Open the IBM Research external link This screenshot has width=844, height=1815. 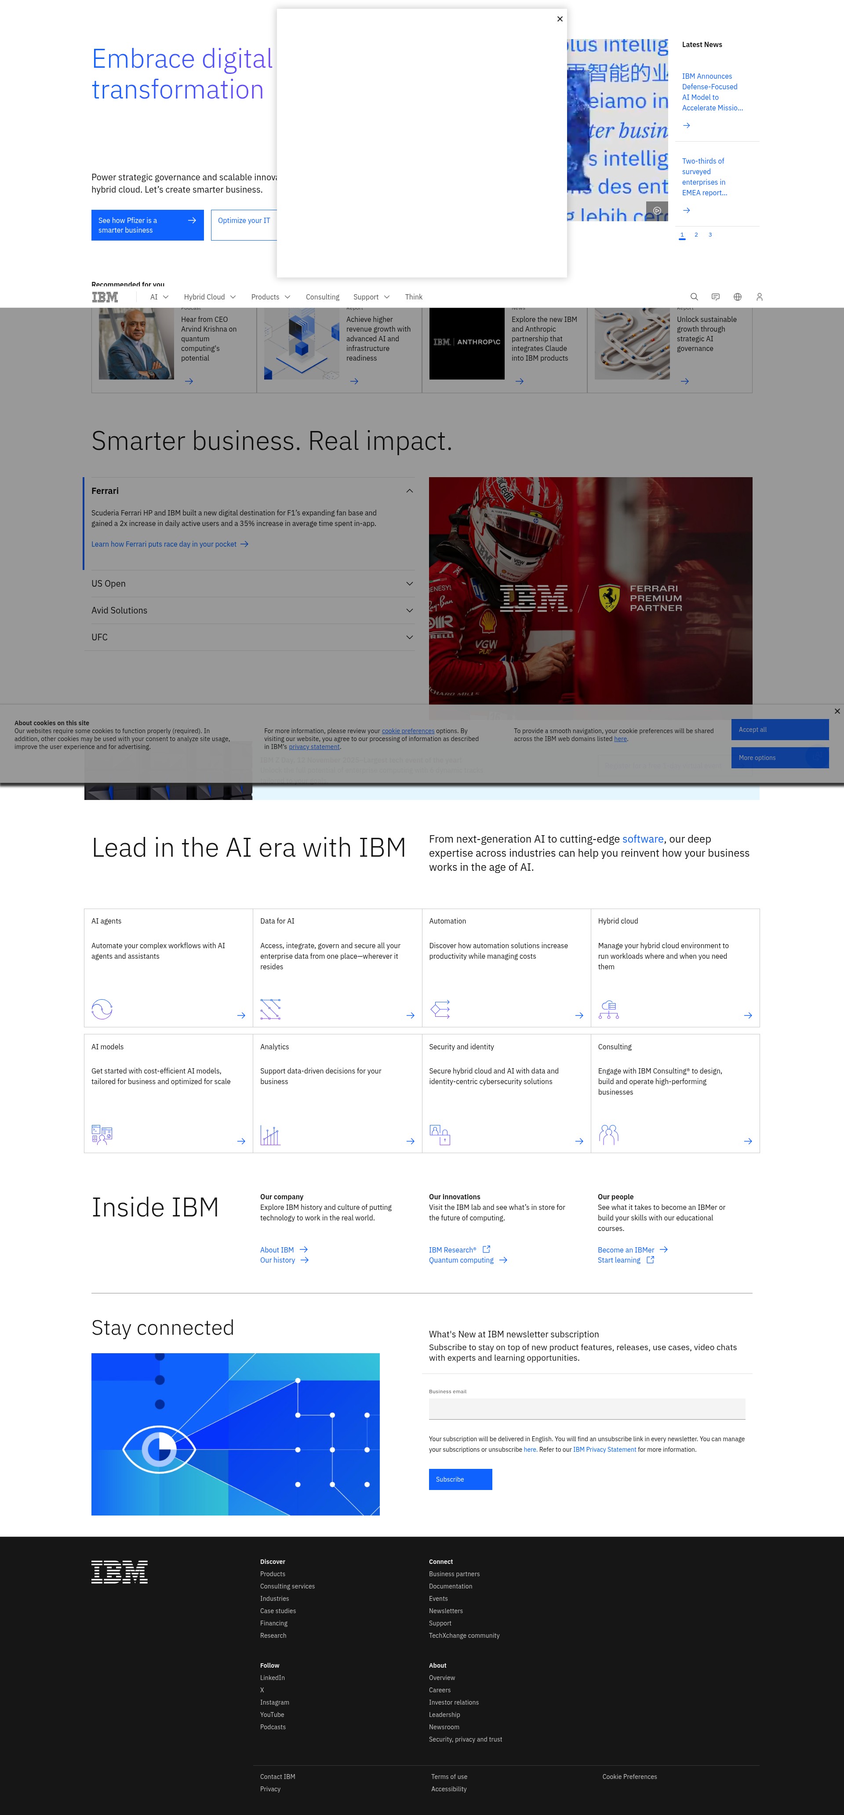point(459,1250)
